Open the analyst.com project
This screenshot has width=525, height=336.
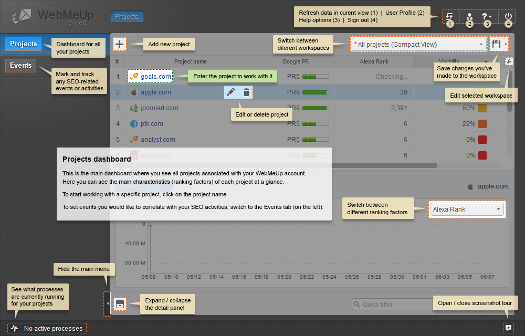tap(158, 140)
